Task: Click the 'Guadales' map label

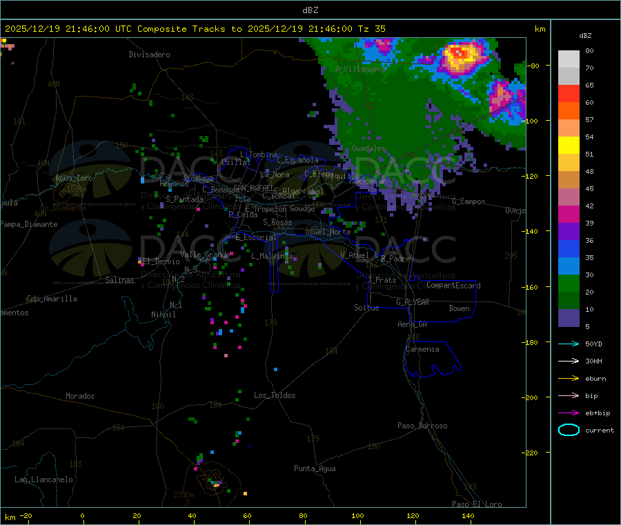Action: click(x=368, y=148)
